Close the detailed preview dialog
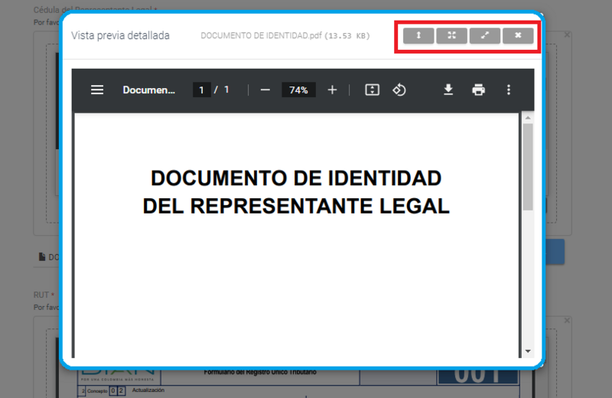 click(x=518, y=35)
